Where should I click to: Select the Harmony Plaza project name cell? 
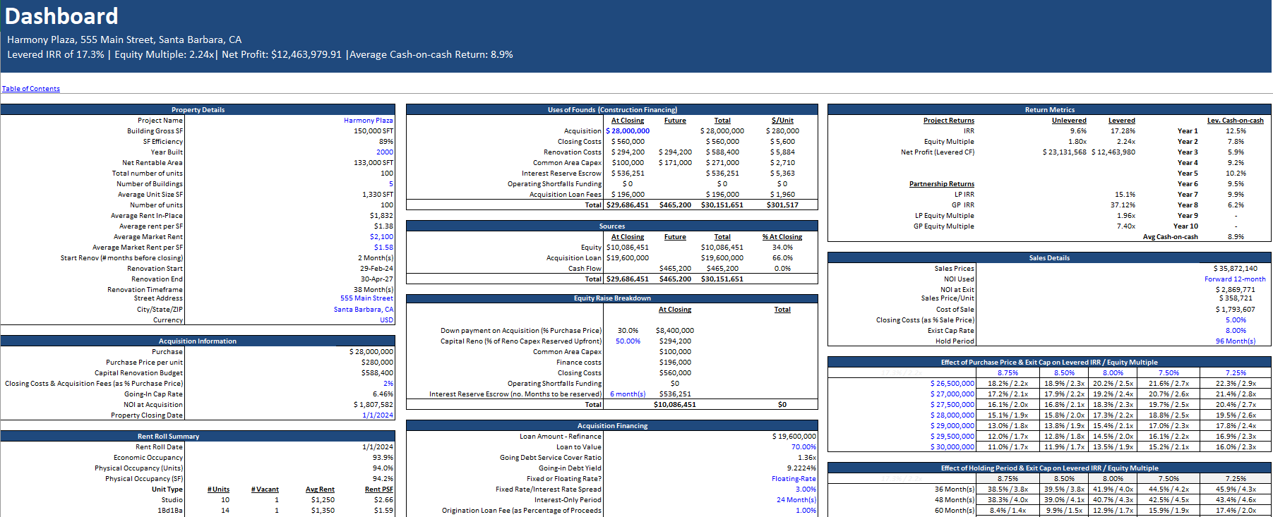(368, 121)
